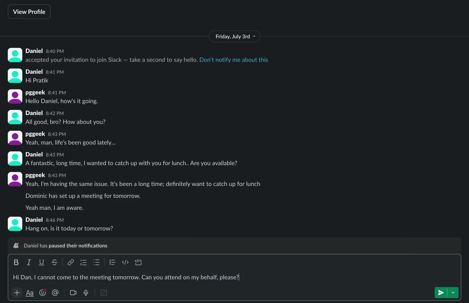Image resolution: width=469 pixels, height=303 pixels.
Task: Toggle underline formatting button
Action: pos(41,262)
